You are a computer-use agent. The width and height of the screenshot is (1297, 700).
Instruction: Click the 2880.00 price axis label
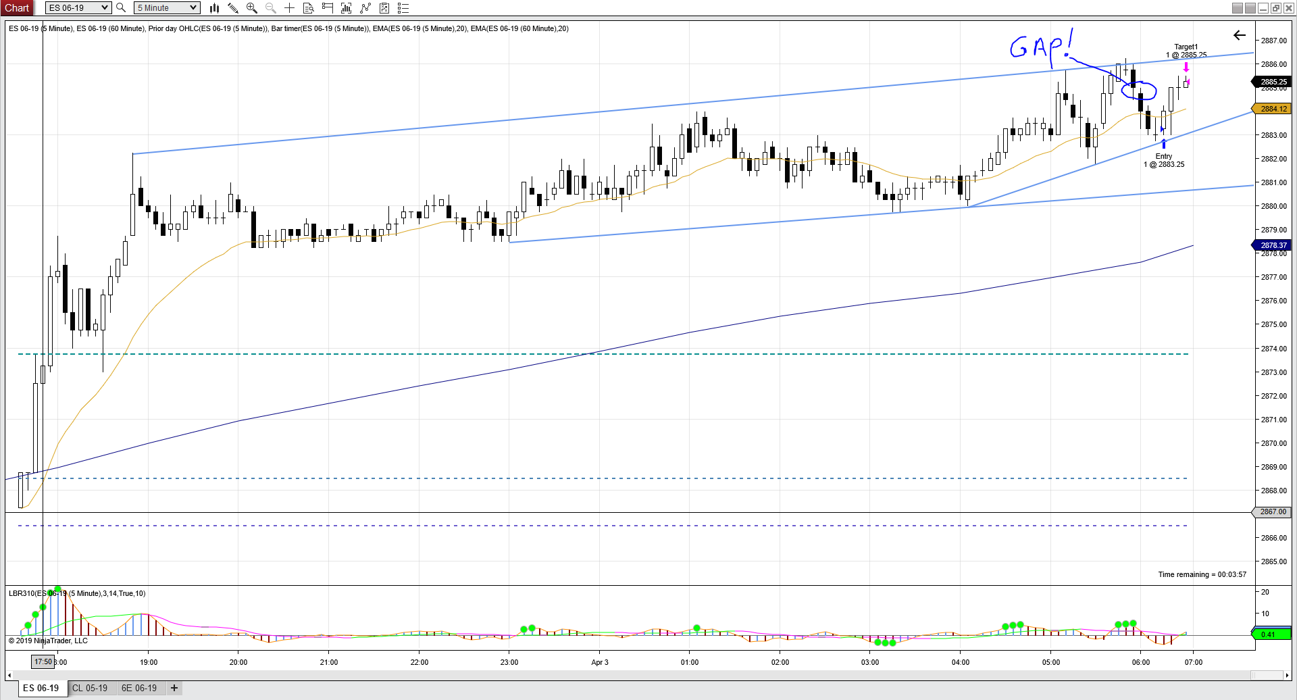[1274, 206]
